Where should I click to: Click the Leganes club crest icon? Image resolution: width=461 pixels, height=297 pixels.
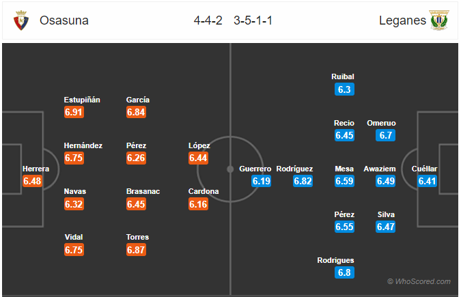[x=439, y=20]
